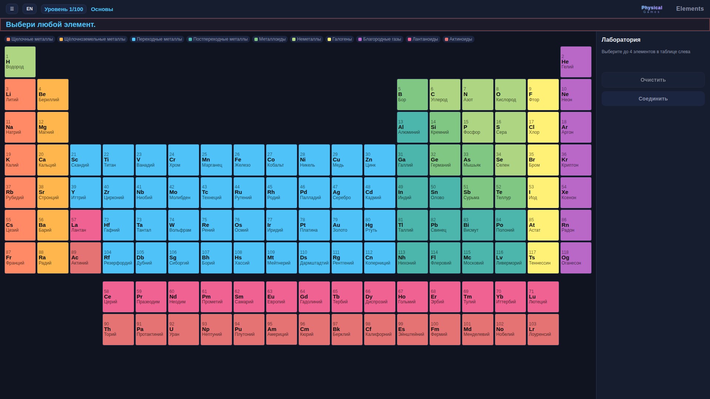Image resolution: width=710 pixels, height=399 pixels.
Task: Select the Неметаллы legend chip
Action: point(307,39)
